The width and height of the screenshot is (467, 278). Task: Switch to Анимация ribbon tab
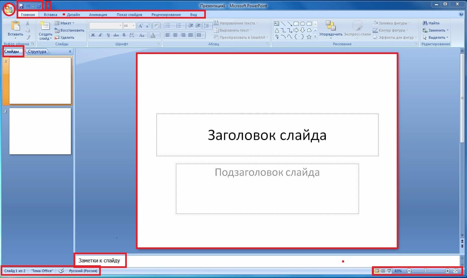(98, 15)
